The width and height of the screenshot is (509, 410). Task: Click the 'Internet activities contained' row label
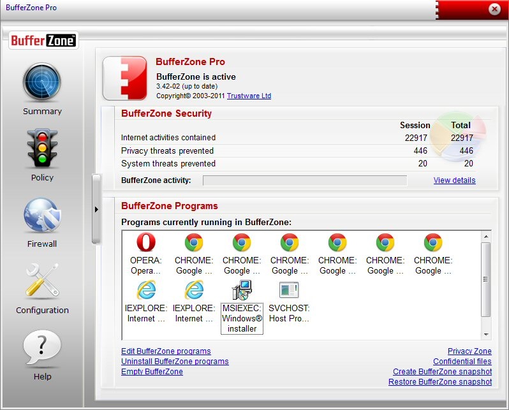point(168,138)
